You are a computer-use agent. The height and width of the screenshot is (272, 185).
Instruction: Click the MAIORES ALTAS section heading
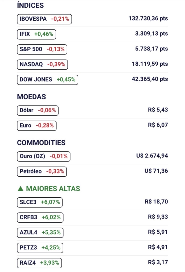(x=53, y=189)
